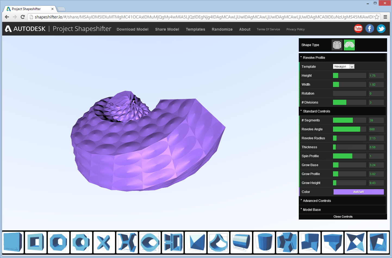Open the Template dropdown showing Hexagon
This screenshot has width=392, height=258.
click(x=344, y=67)
